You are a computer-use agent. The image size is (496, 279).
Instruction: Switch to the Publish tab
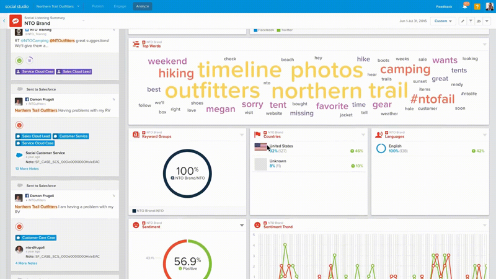click(98, 6)
